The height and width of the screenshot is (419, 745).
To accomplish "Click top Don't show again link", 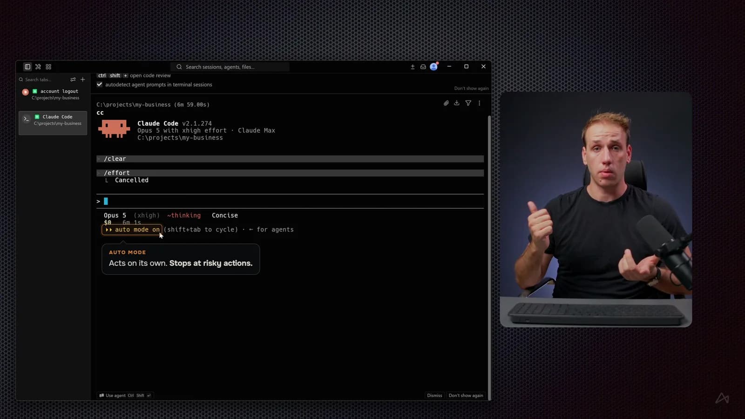I will tap(471, 88).
